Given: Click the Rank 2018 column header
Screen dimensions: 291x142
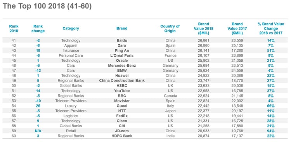Looking at the screenshot, I should (x=14, y=28).
